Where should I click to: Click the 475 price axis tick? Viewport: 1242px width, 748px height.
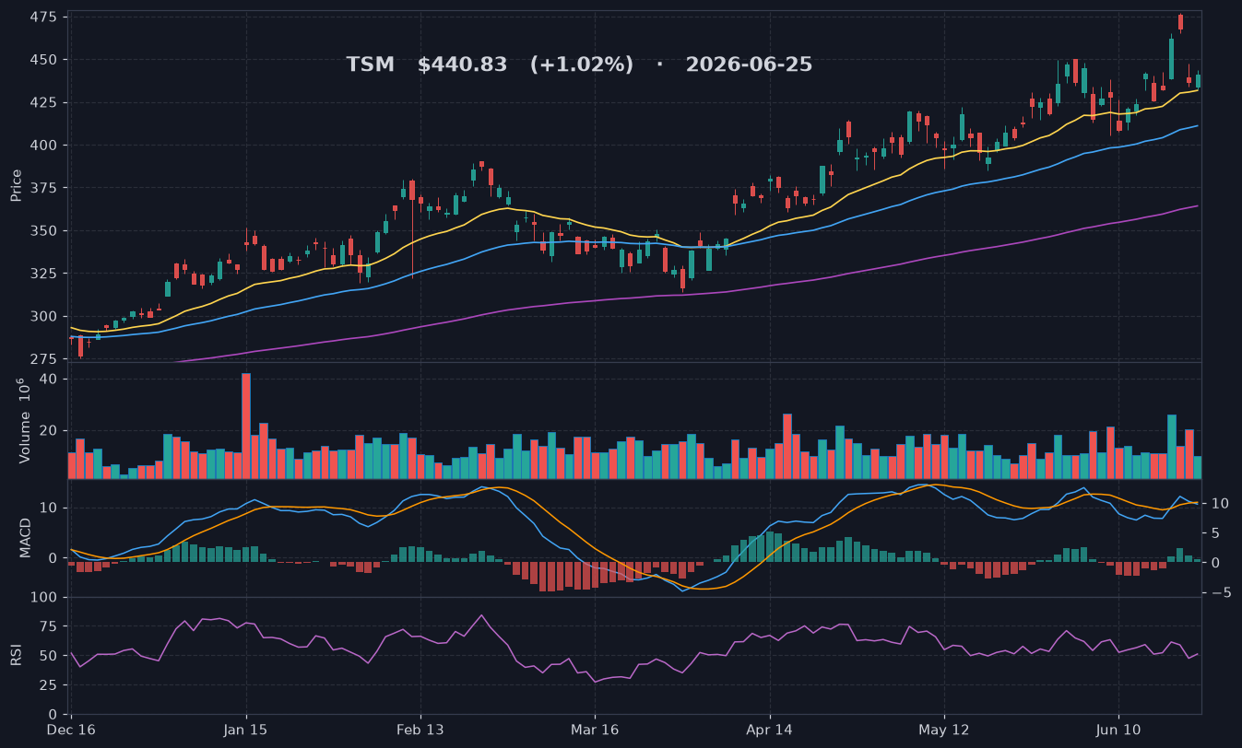pyautogui.click(x=42, y=18)
